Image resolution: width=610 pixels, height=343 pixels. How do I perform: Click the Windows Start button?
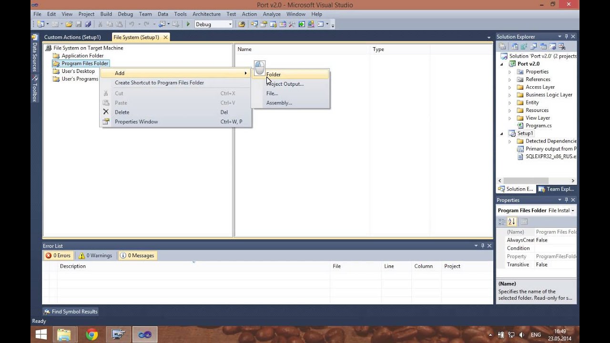pyautogui.click(x=41, y=335)
